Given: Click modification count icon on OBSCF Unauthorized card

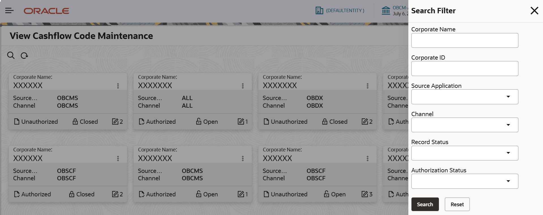Looking at the screenshot, I should 365,194.
